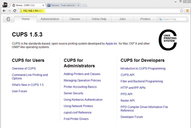Close the Home - CUPS 1.5.3 browser tab
The image size is (191, 128).
coord(43,5)
